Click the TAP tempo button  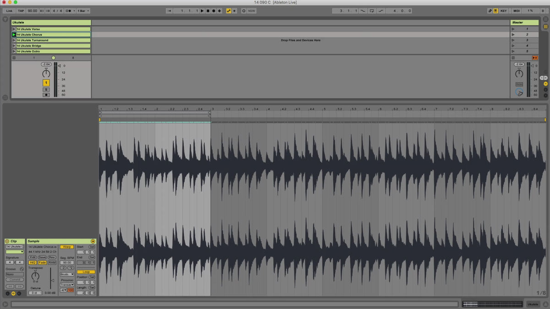point(21,11)
